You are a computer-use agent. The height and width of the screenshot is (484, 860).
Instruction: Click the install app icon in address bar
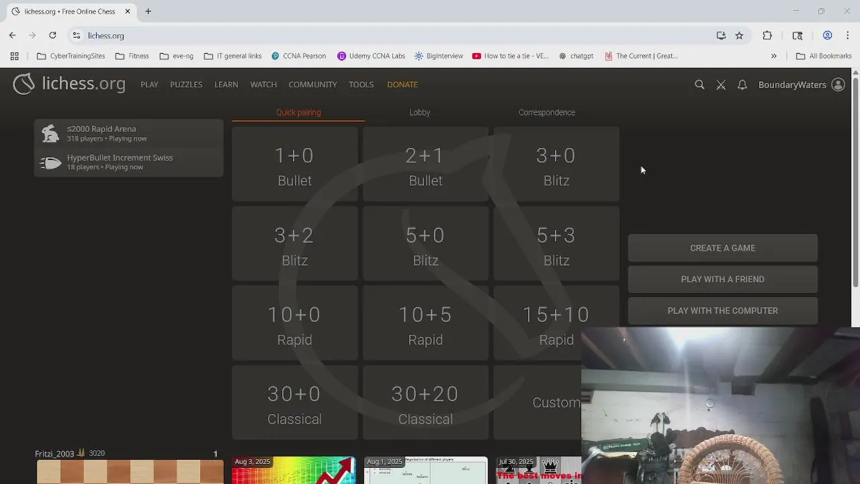click(x=721, y=36)
